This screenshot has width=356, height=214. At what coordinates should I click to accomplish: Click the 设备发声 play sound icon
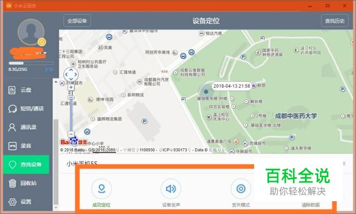(171, 189)
